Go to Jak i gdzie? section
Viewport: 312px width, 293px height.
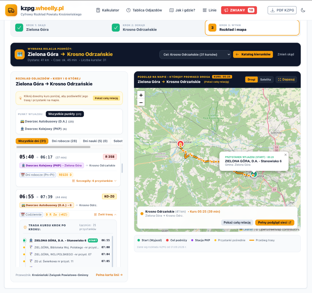coord(182,10)
